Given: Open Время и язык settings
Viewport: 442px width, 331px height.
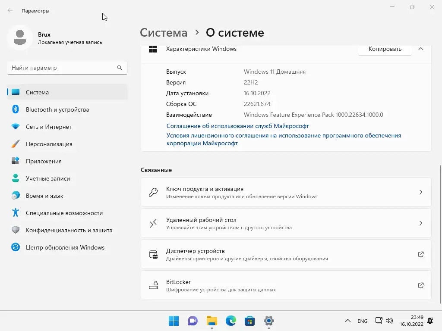Looking at the screenshot, I should (44, 196).
